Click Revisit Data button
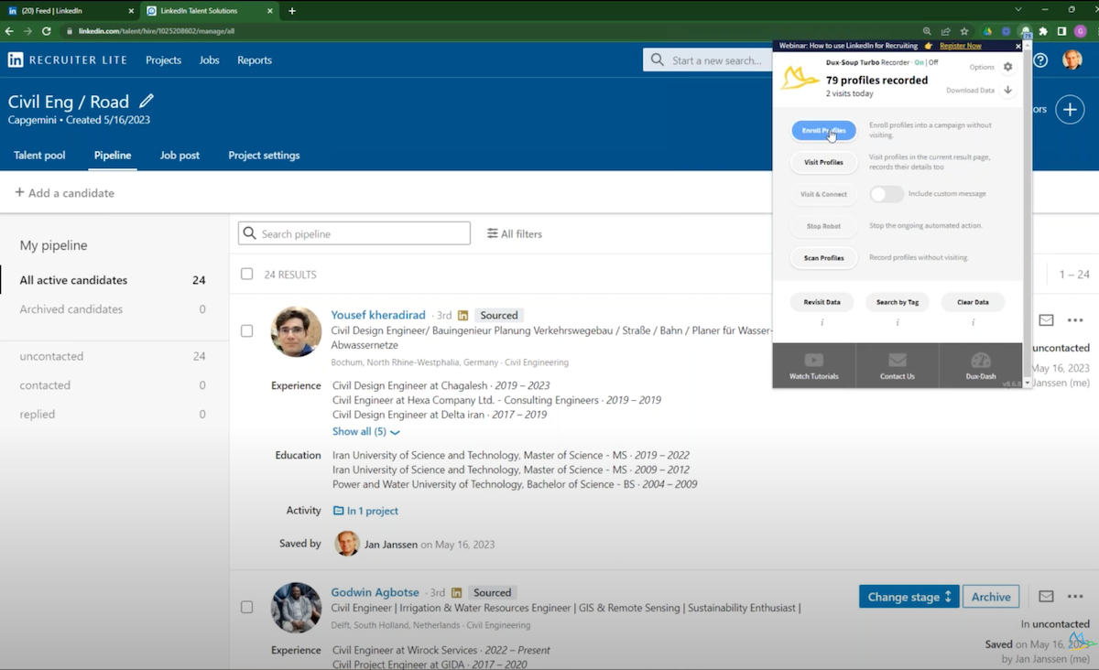Image resolution: width=1099 pixels, height=670 pixels. coord(822,302)
